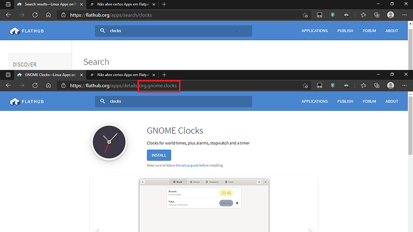This screenshot has height=232, width=413.
Task: Go to Home in GNOME Clocks window
Action: click(48, 86)
